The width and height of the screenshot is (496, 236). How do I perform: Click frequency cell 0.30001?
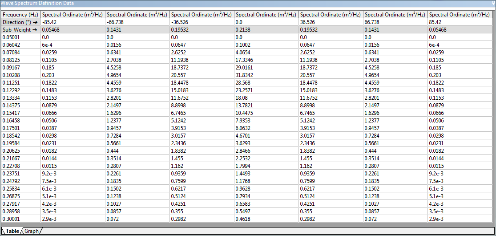point(21,219)
